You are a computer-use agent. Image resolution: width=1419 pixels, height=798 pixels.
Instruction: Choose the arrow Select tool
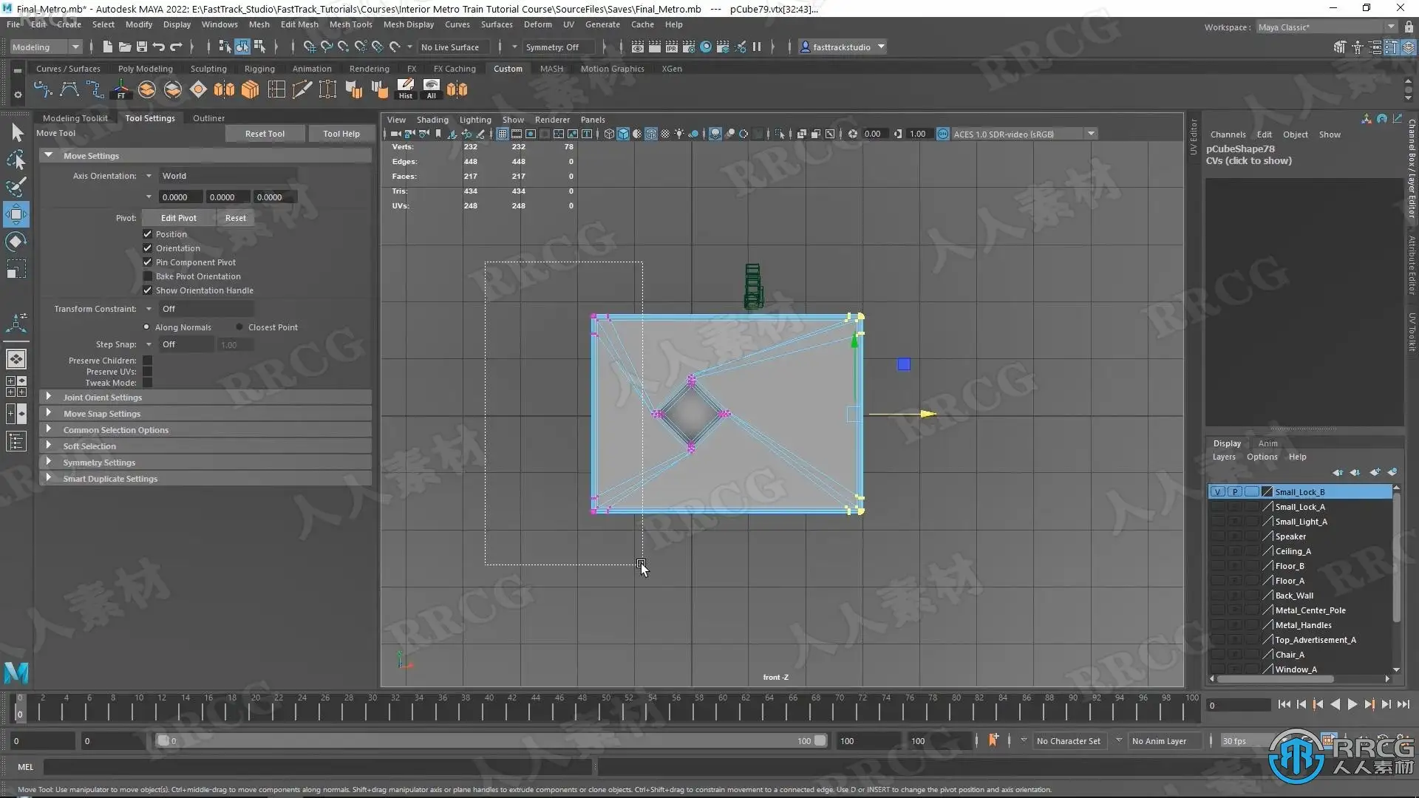point(16,133)
